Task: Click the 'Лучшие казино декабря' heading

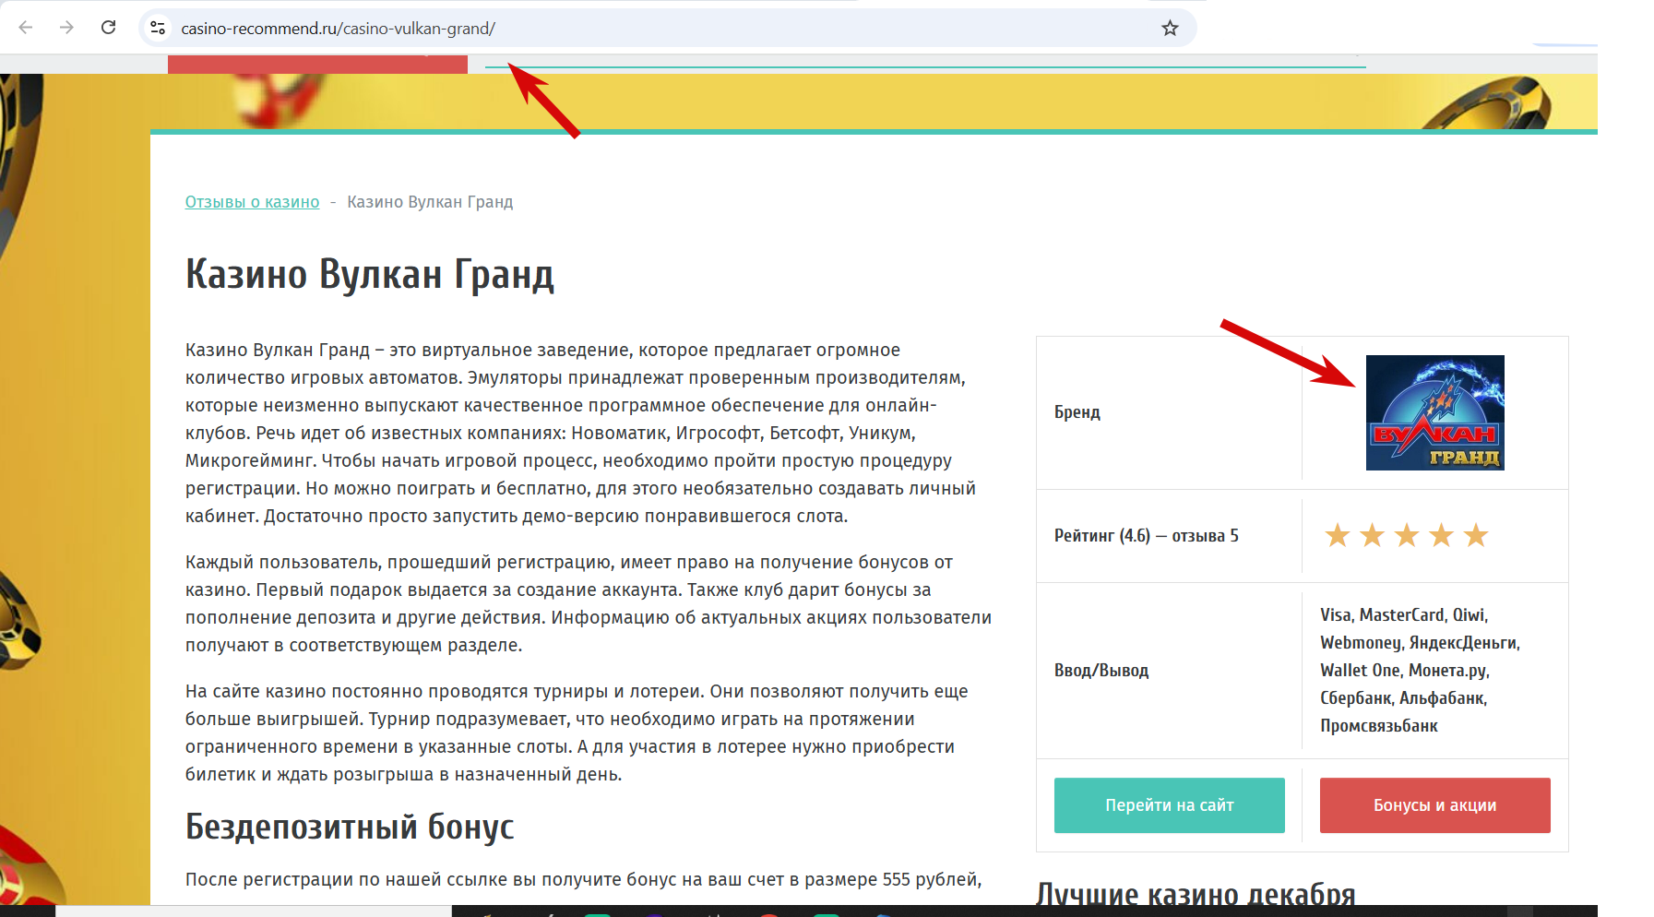Action: (1196, 893)
